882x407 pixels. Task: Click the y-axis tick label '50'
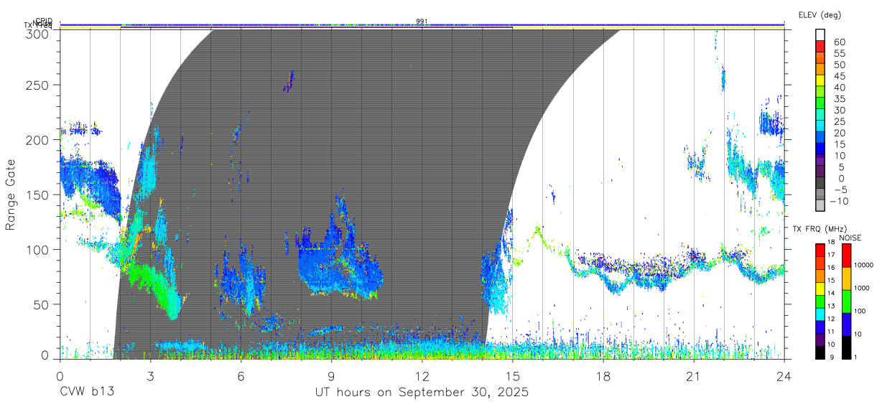(x=42, y=304)
